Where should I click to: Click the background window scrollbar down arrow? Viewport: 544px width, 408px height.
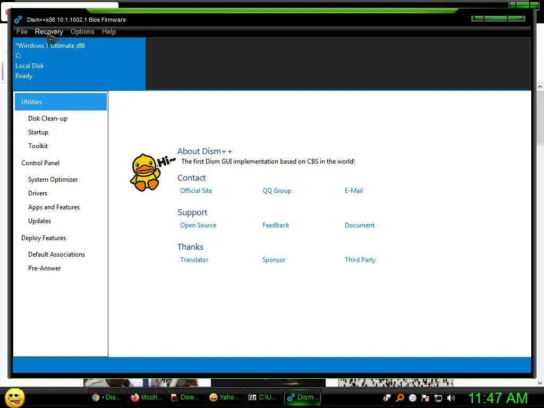click(x=540, y=382)
